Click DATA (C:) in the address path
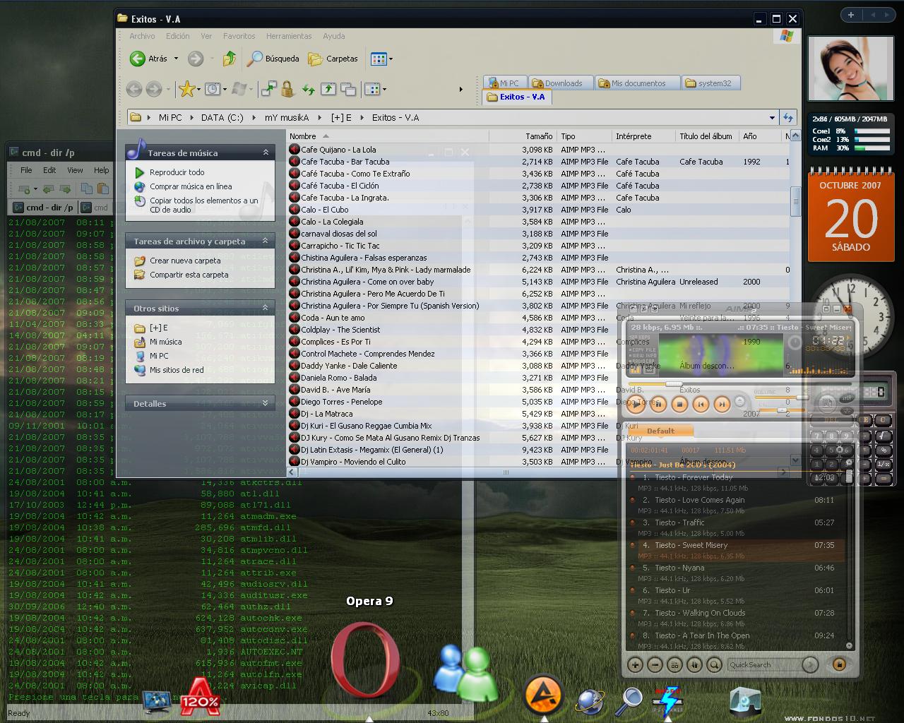The image size is (904, 723). tap(222, 118)
